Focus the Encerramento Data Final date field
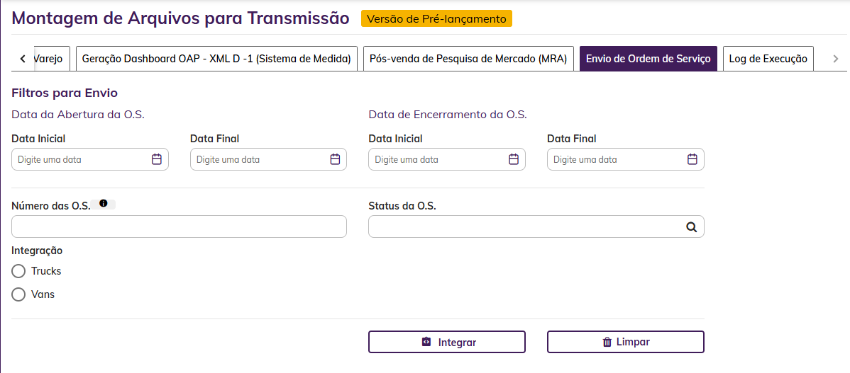 click(x=626, y=159)
